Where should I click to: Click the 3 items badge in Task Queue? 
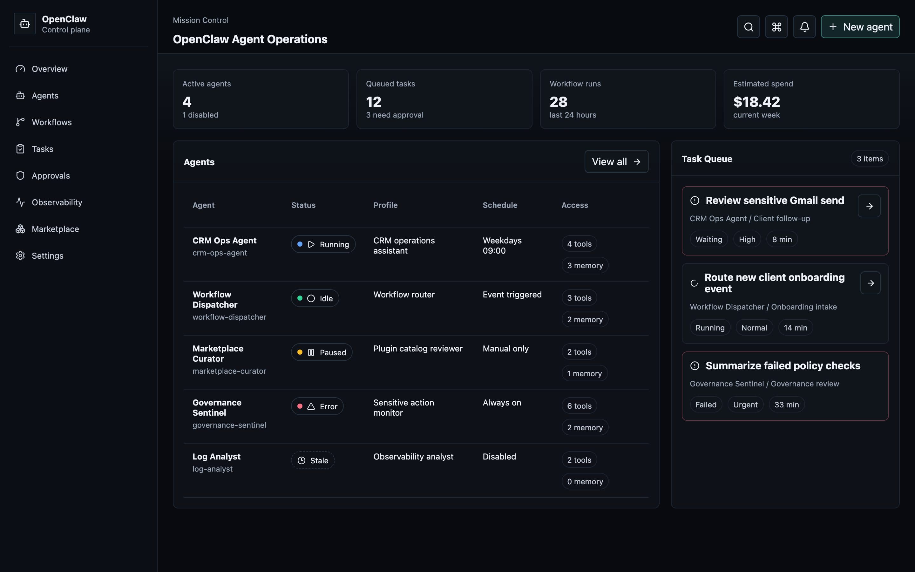[870, 159]
